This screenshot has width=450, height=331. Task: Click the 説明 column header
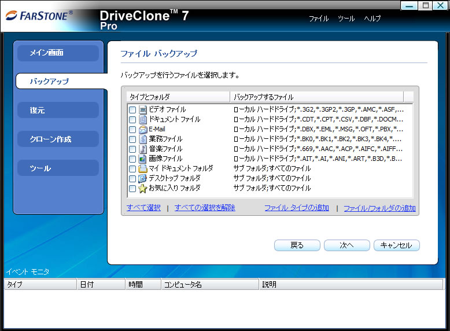(x=351, y=285)
